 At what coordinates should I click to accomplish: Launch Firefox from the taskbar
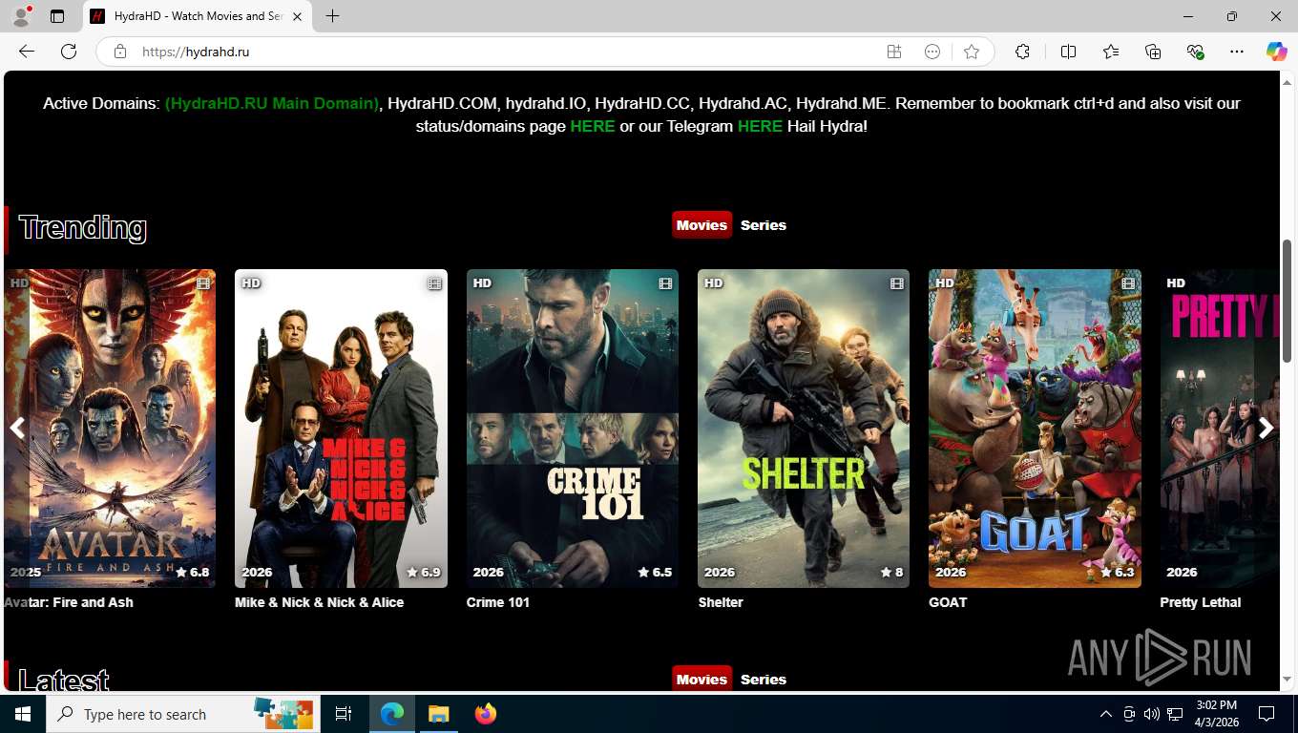(x=486, y=714)
